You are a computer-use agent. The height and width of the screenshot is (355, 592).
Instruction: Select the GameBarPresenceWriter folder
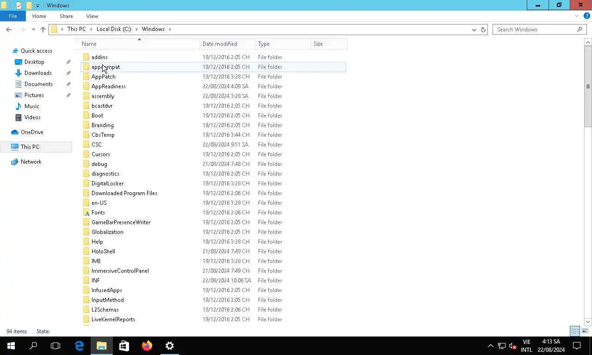[121, 222]
